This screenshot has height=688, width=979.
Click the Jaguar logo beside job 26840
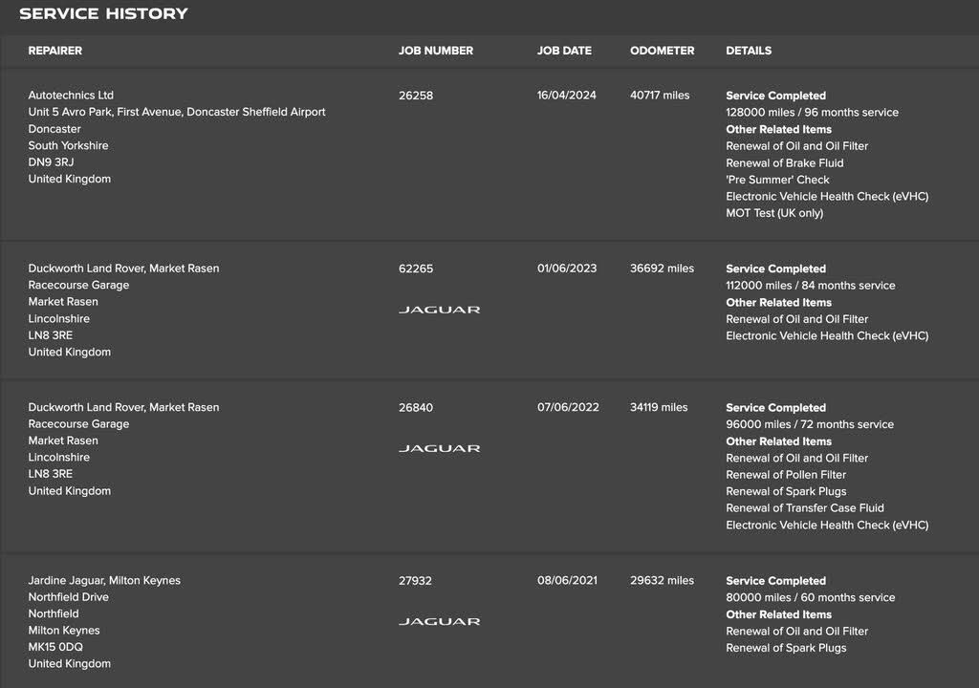click(439, 448)
